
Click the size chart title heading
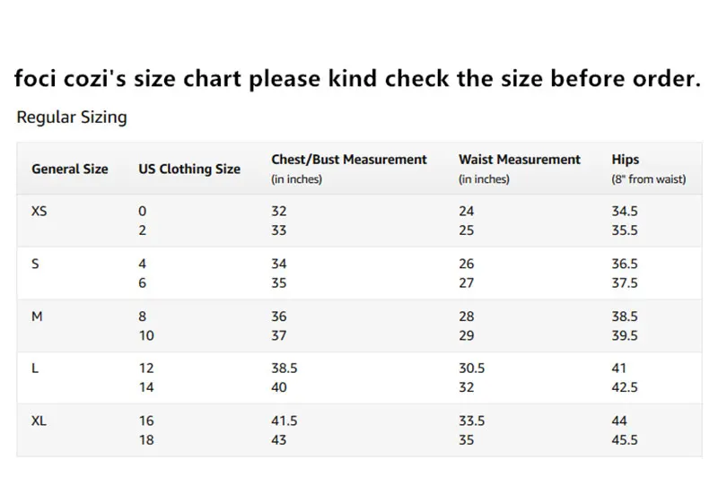click(357, 79)
